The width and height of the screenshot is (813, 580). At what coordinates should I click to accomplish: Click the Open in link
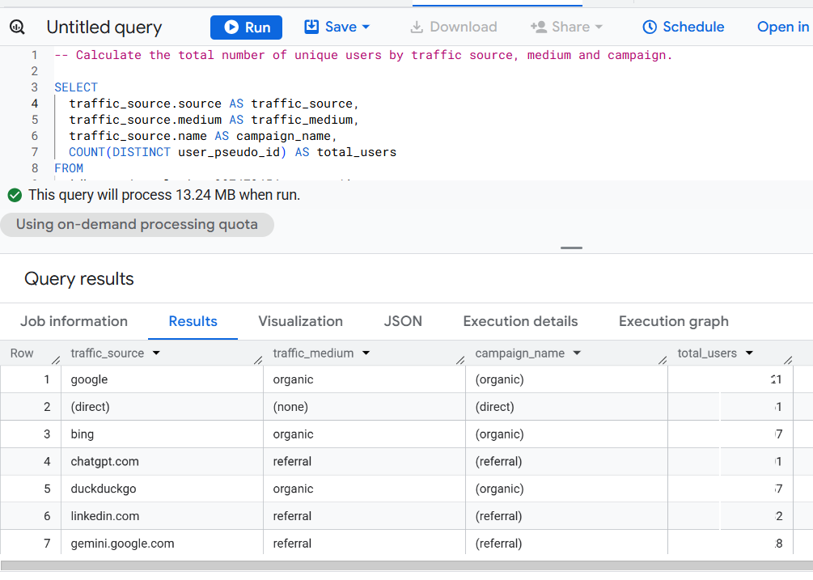tap(782, 27)
